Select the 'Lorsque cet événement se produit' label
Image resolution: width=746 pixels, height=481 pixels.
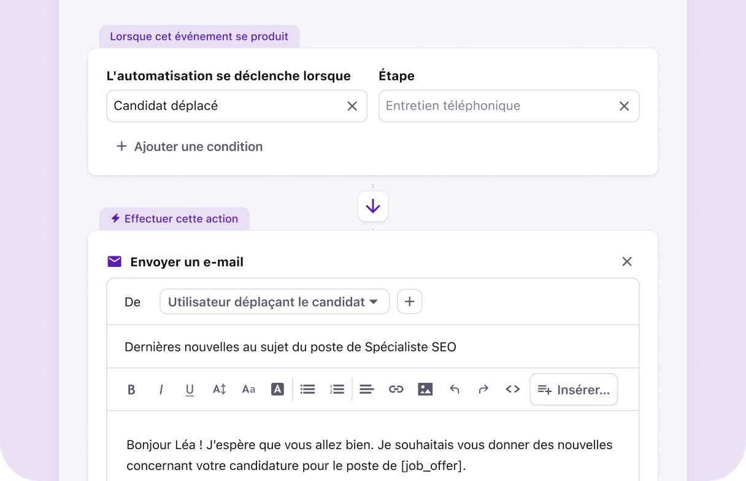click(199, 36)
